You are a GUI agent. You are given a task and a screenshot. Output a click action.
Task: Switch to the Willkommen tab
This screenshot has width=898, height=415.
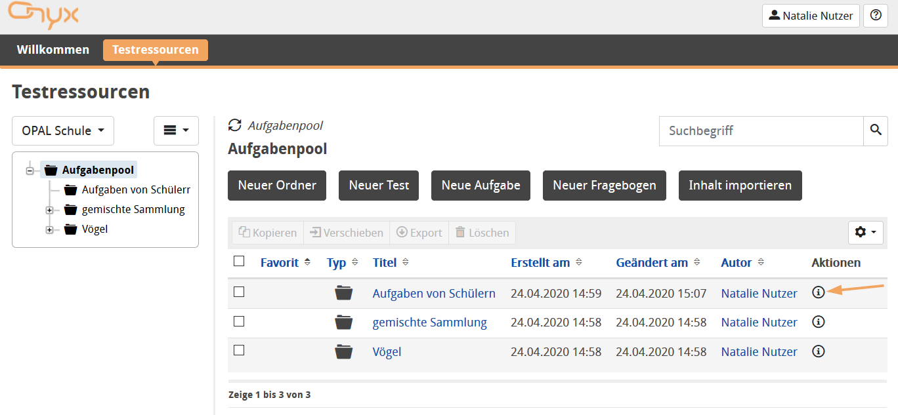pyautogui.click(x=53, y=49)
